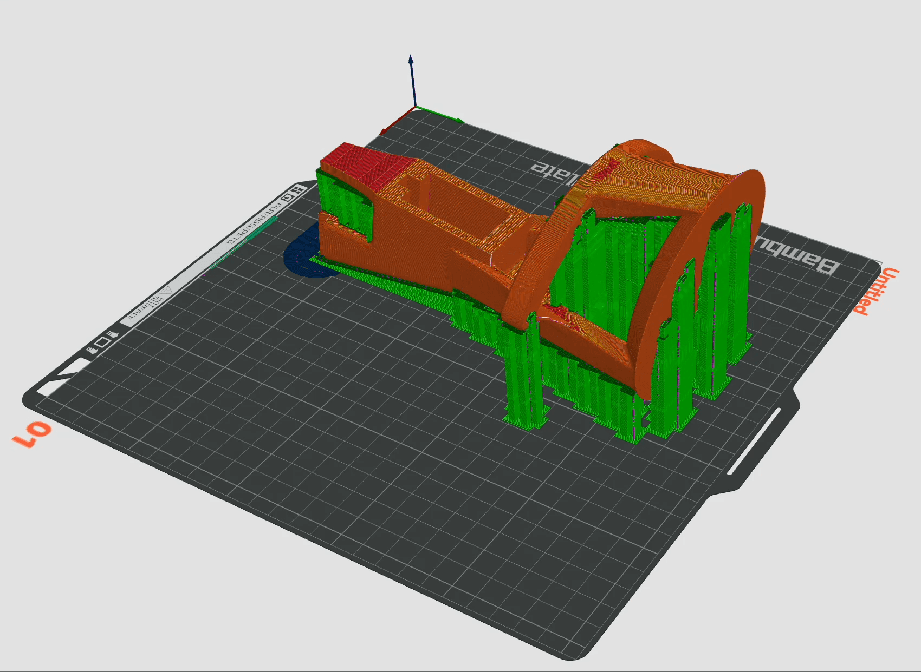Click the square icon between arrows on plate

coord(102,342)
